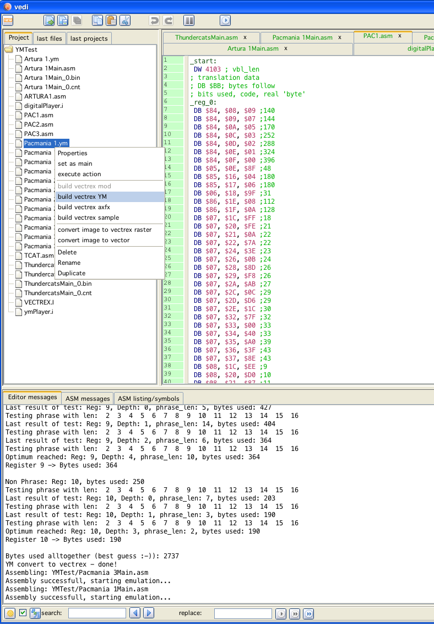Click the cut scissors icon
434x631 pixels.
[x=125, y=20]
